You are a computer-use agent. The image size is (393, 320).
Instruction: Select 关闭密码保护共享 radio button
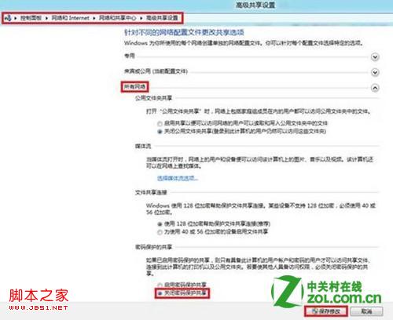[160, 293]
